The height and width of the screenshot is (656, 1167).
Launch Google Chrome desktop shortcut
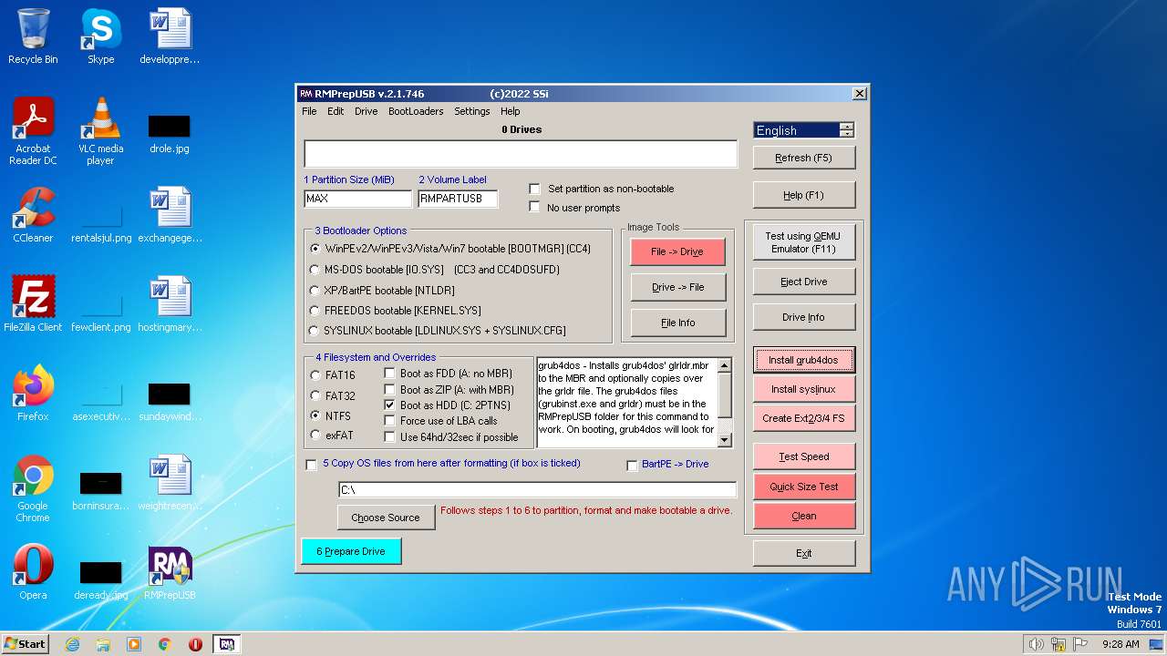point(33,488)
